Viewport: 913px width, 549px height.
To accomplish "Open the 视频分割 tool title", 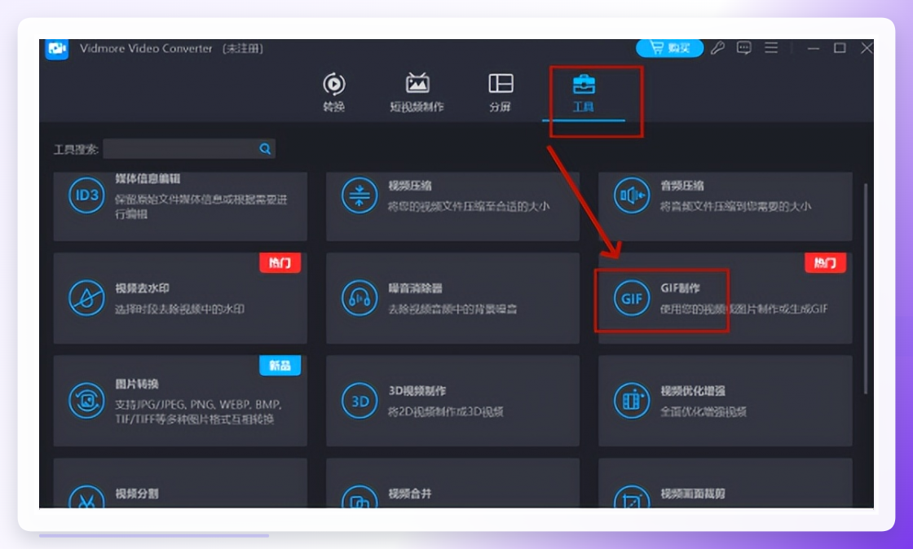I will pyautogui.click(x=137, y=494).
